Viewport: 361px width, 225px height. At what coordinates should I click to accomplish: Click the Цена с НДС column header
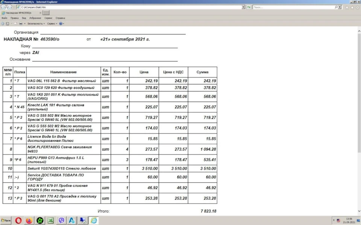173,72
